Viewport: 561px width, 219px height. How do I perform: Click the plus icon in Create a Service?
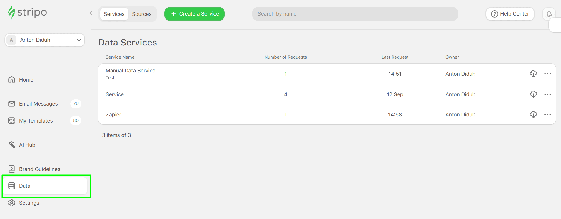tap(173, 14)
